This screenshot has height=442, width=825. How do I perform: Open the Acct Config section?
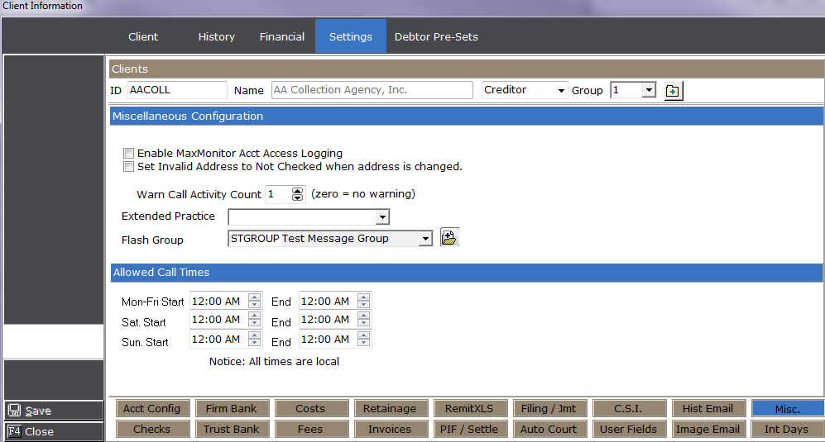pos(151,408)
